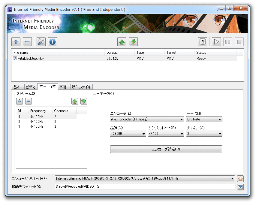
Task: Remove audio stream with minus icon
Action: [x=29, y=101]
